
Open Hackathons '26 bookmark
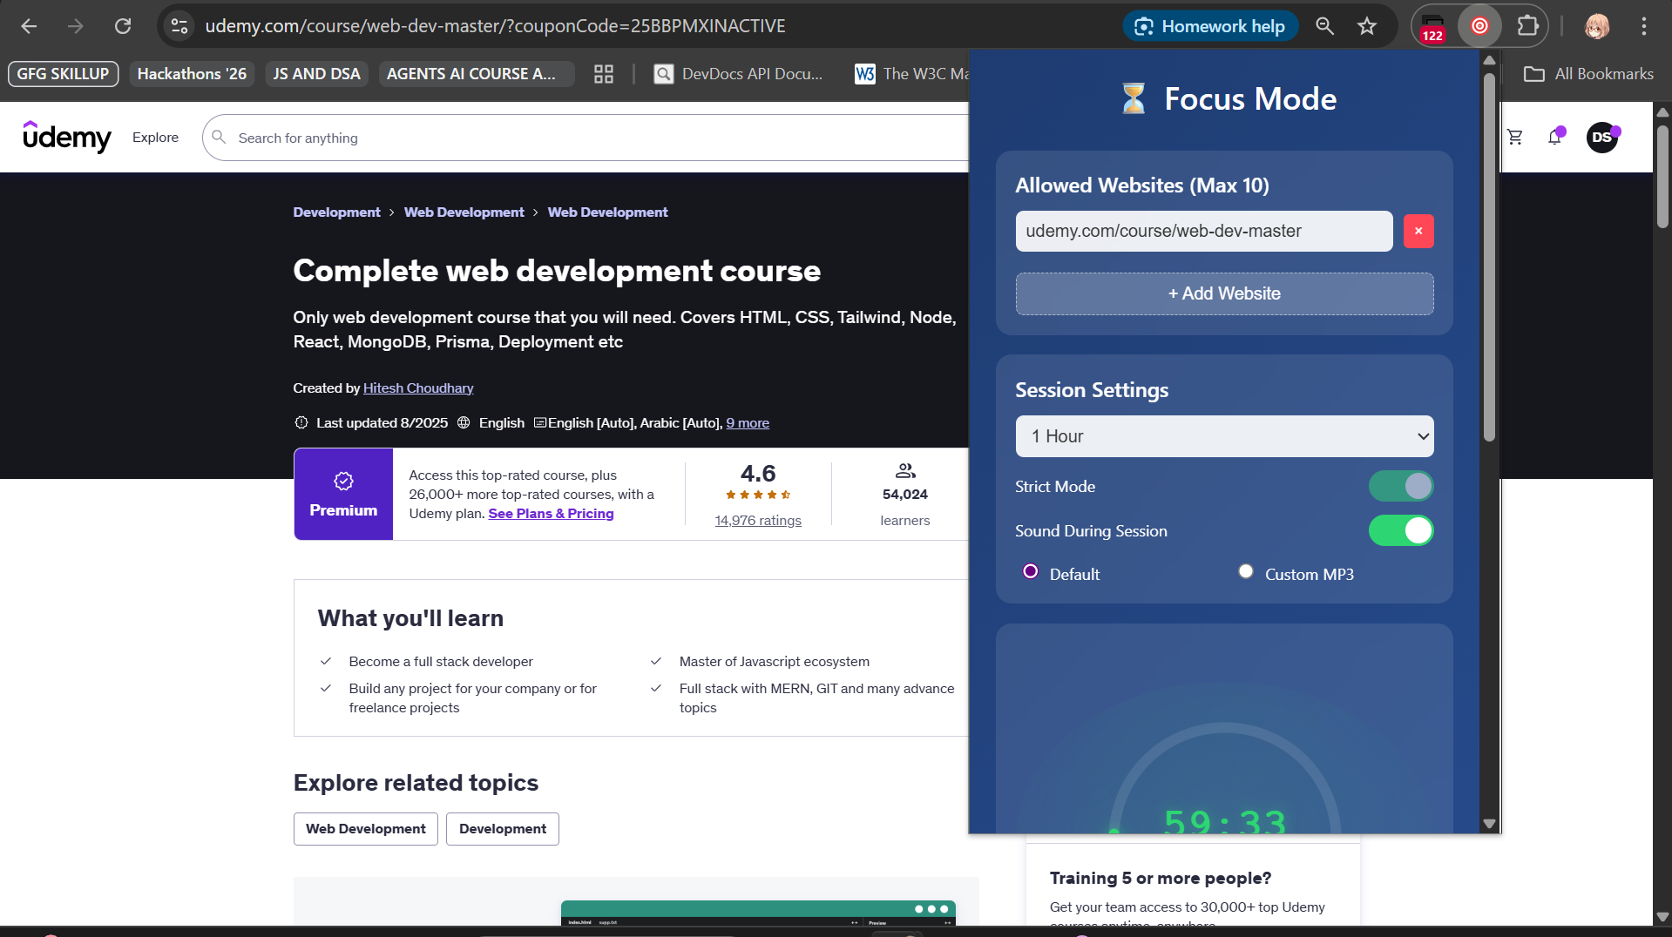coord(192,74)
